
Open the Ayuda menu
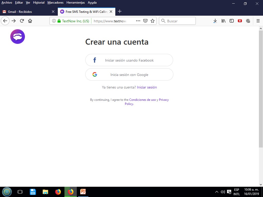(92, 3)
